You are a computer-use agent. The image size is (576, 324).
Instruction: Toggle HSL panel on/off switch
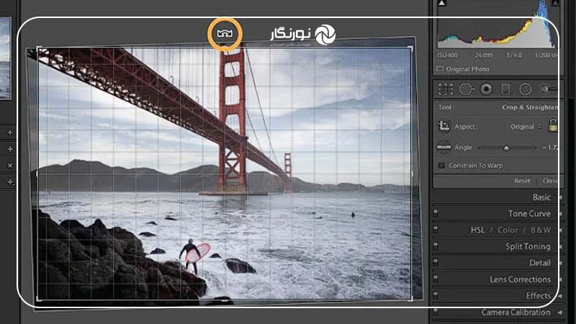point(436,230)
